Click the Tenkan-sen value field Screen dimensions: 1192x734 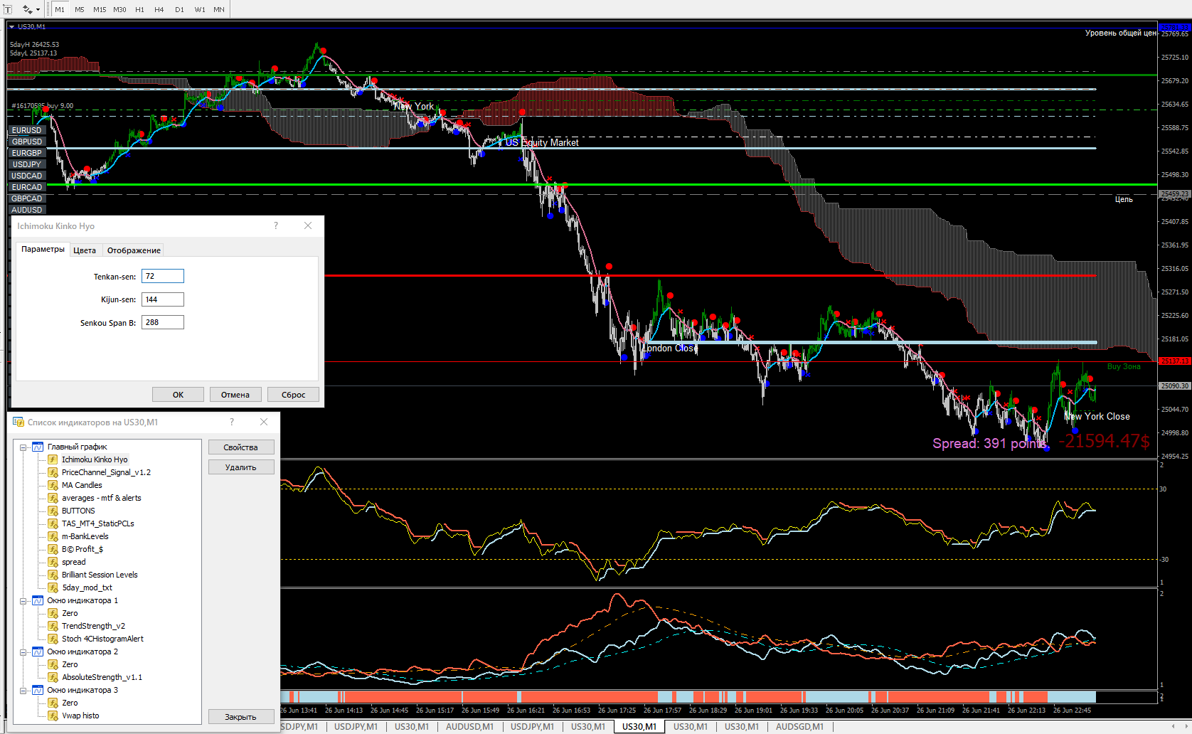point(163,276)
